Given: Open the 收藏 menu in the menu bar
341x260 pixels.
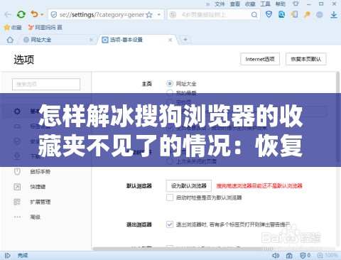Looking at the screenshot, I should click(x=250, y=4).
